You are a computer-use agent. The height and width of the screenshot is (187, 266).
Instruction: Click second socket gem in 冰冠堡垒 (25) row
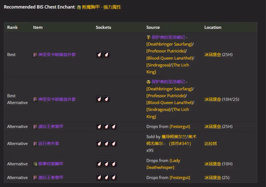pyautogui.click(x=106, y=177)
